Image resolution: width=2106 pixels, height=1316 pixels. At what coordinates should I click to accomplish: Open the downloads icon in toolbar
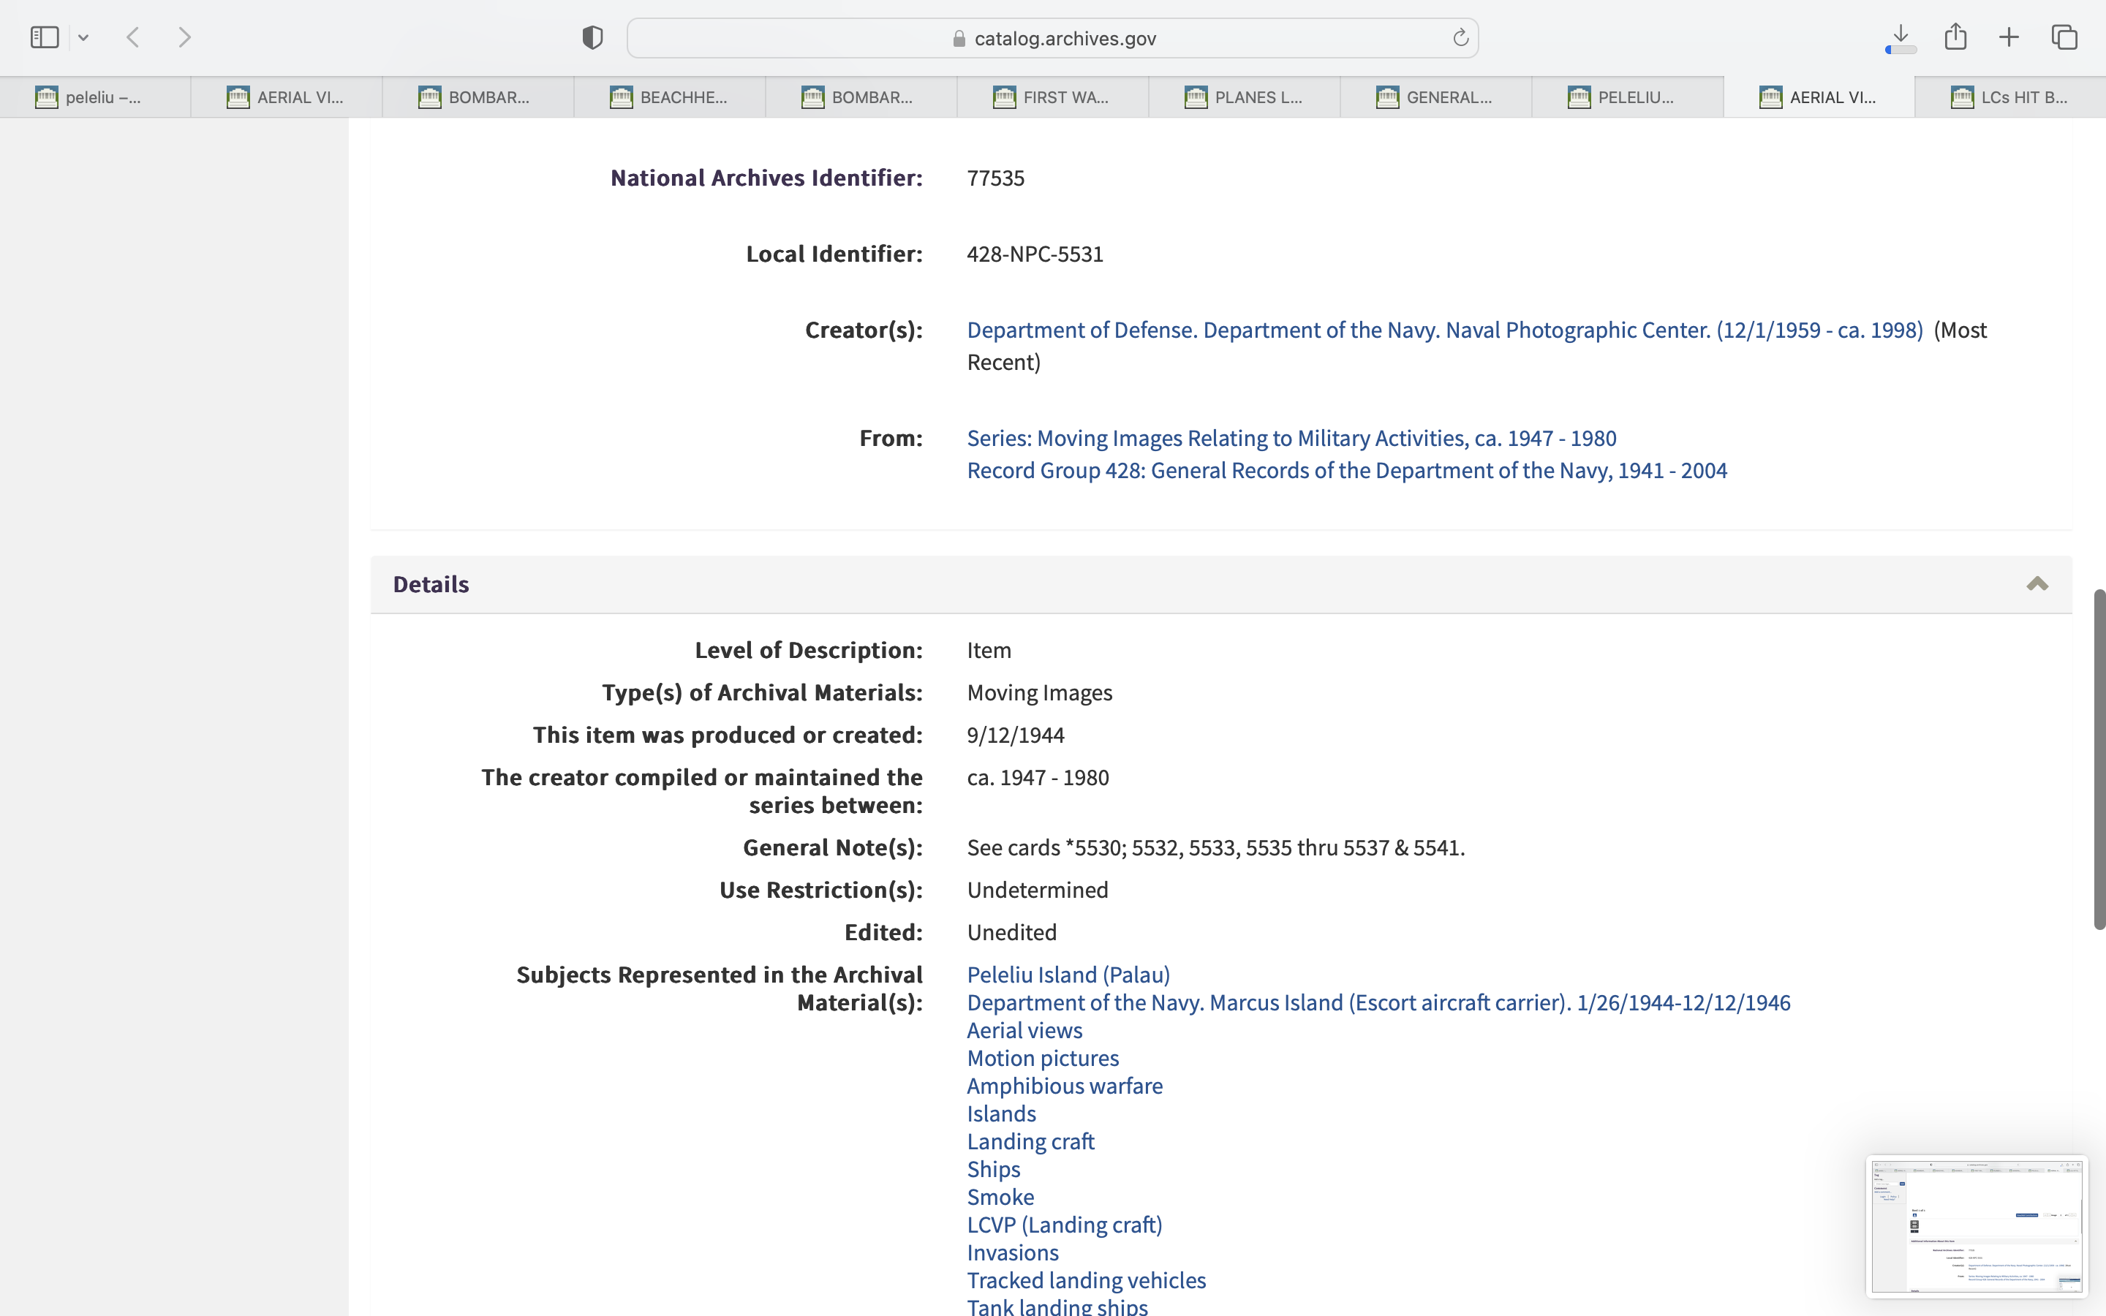tap(1901, 37)
